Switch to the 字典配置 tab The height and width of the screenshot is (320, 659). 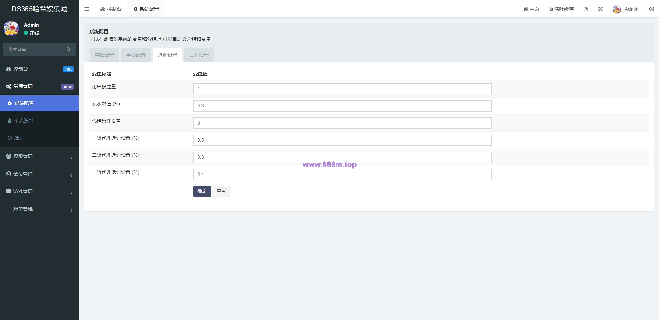pyautogui.click(x=136, y=55)
